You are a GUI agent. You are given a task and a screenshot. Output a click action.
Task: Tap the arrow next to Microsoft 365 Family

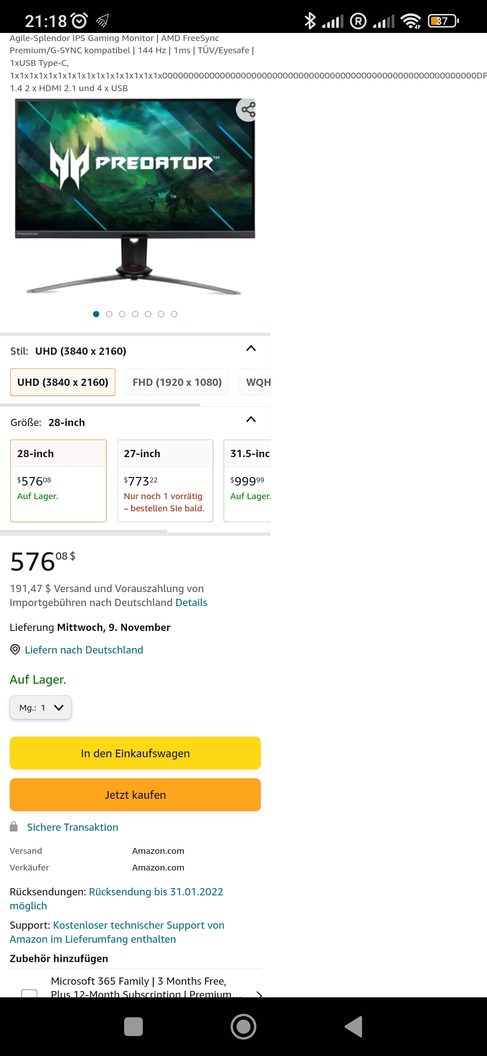point(259,994)
